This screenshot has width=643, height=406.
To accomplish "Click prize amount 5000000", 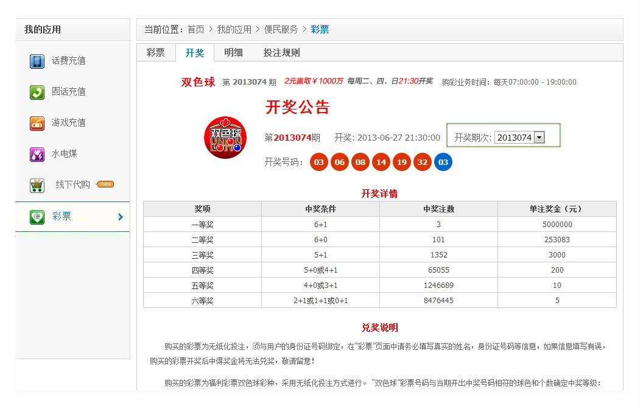I will coord(557,225).
